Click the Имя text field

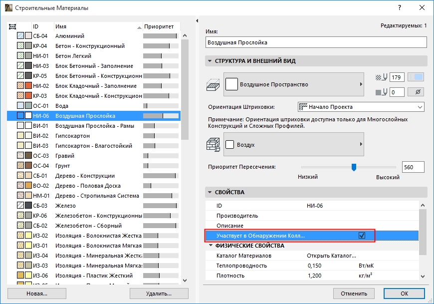pyautogui.click(x=316, y=42)
